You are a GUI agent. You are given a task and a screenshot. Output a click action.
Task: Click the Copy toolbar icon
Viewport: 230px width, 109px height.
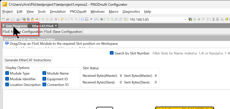47,19
